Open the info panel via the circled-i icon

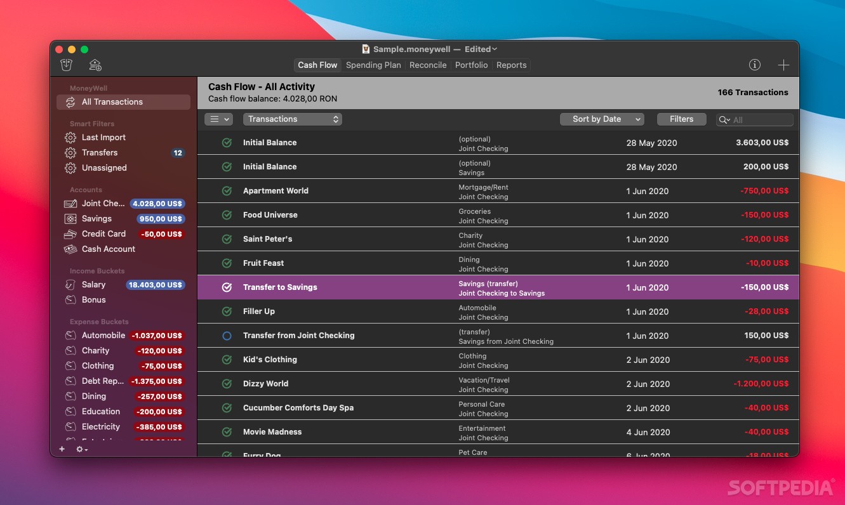[x=755, y=64]
